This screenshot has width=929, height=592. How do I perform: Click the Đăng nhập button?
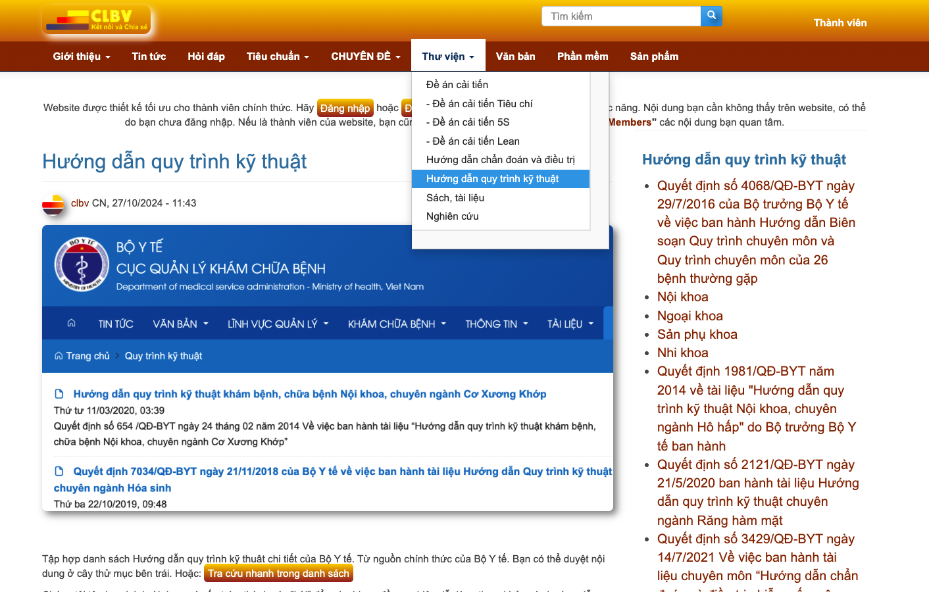point(345,108)
